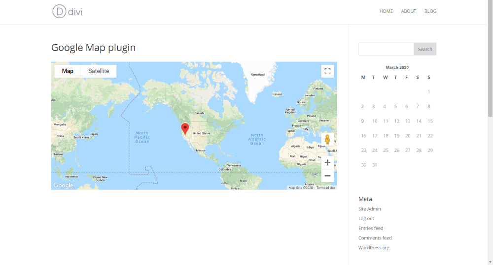Open the Site Admin link
Screen dimensions: 493x265
[x=369, y=209]
